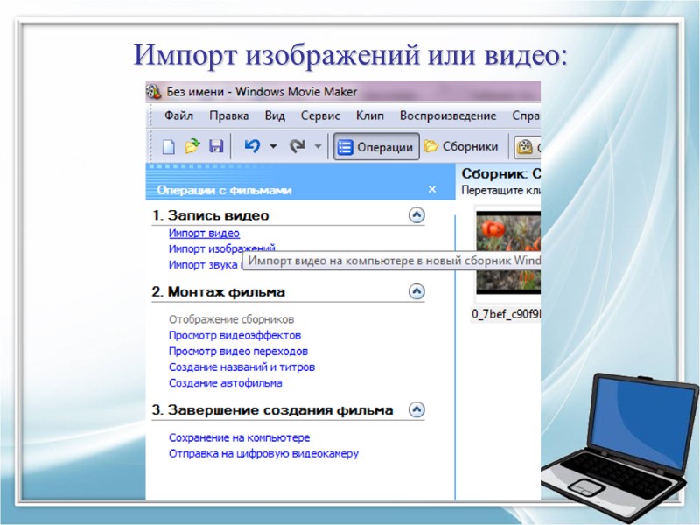Collapse the Завершение создания фильма section
This screenshot has width=700, height=525.
pyautogui.click(x=416, y=409)
